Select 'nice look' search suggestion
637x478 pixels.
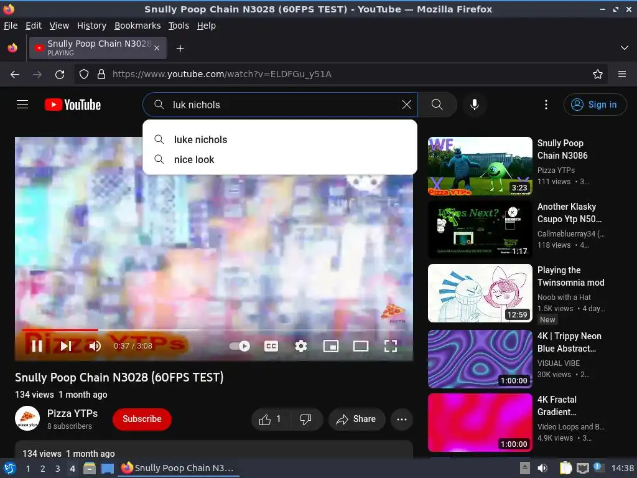coord(280,159)
